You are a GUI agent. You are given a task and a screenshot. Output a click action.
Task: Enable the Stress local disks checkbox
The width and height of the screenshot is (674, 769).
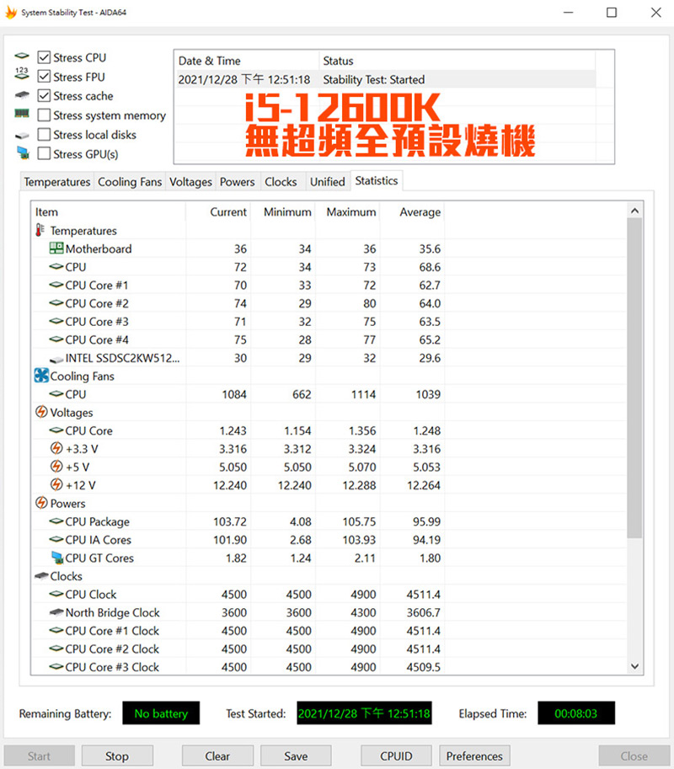[x=44, y=135]
